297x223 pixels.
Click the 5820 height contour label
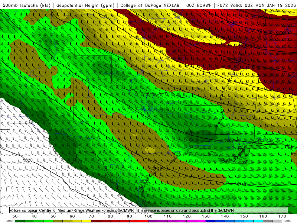[x=28, y=160]
